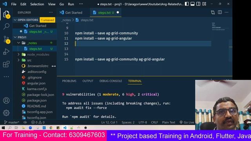Open the Manage gear icon
The height and width of the screenshot is (141, 251).
tap(6, 113)
